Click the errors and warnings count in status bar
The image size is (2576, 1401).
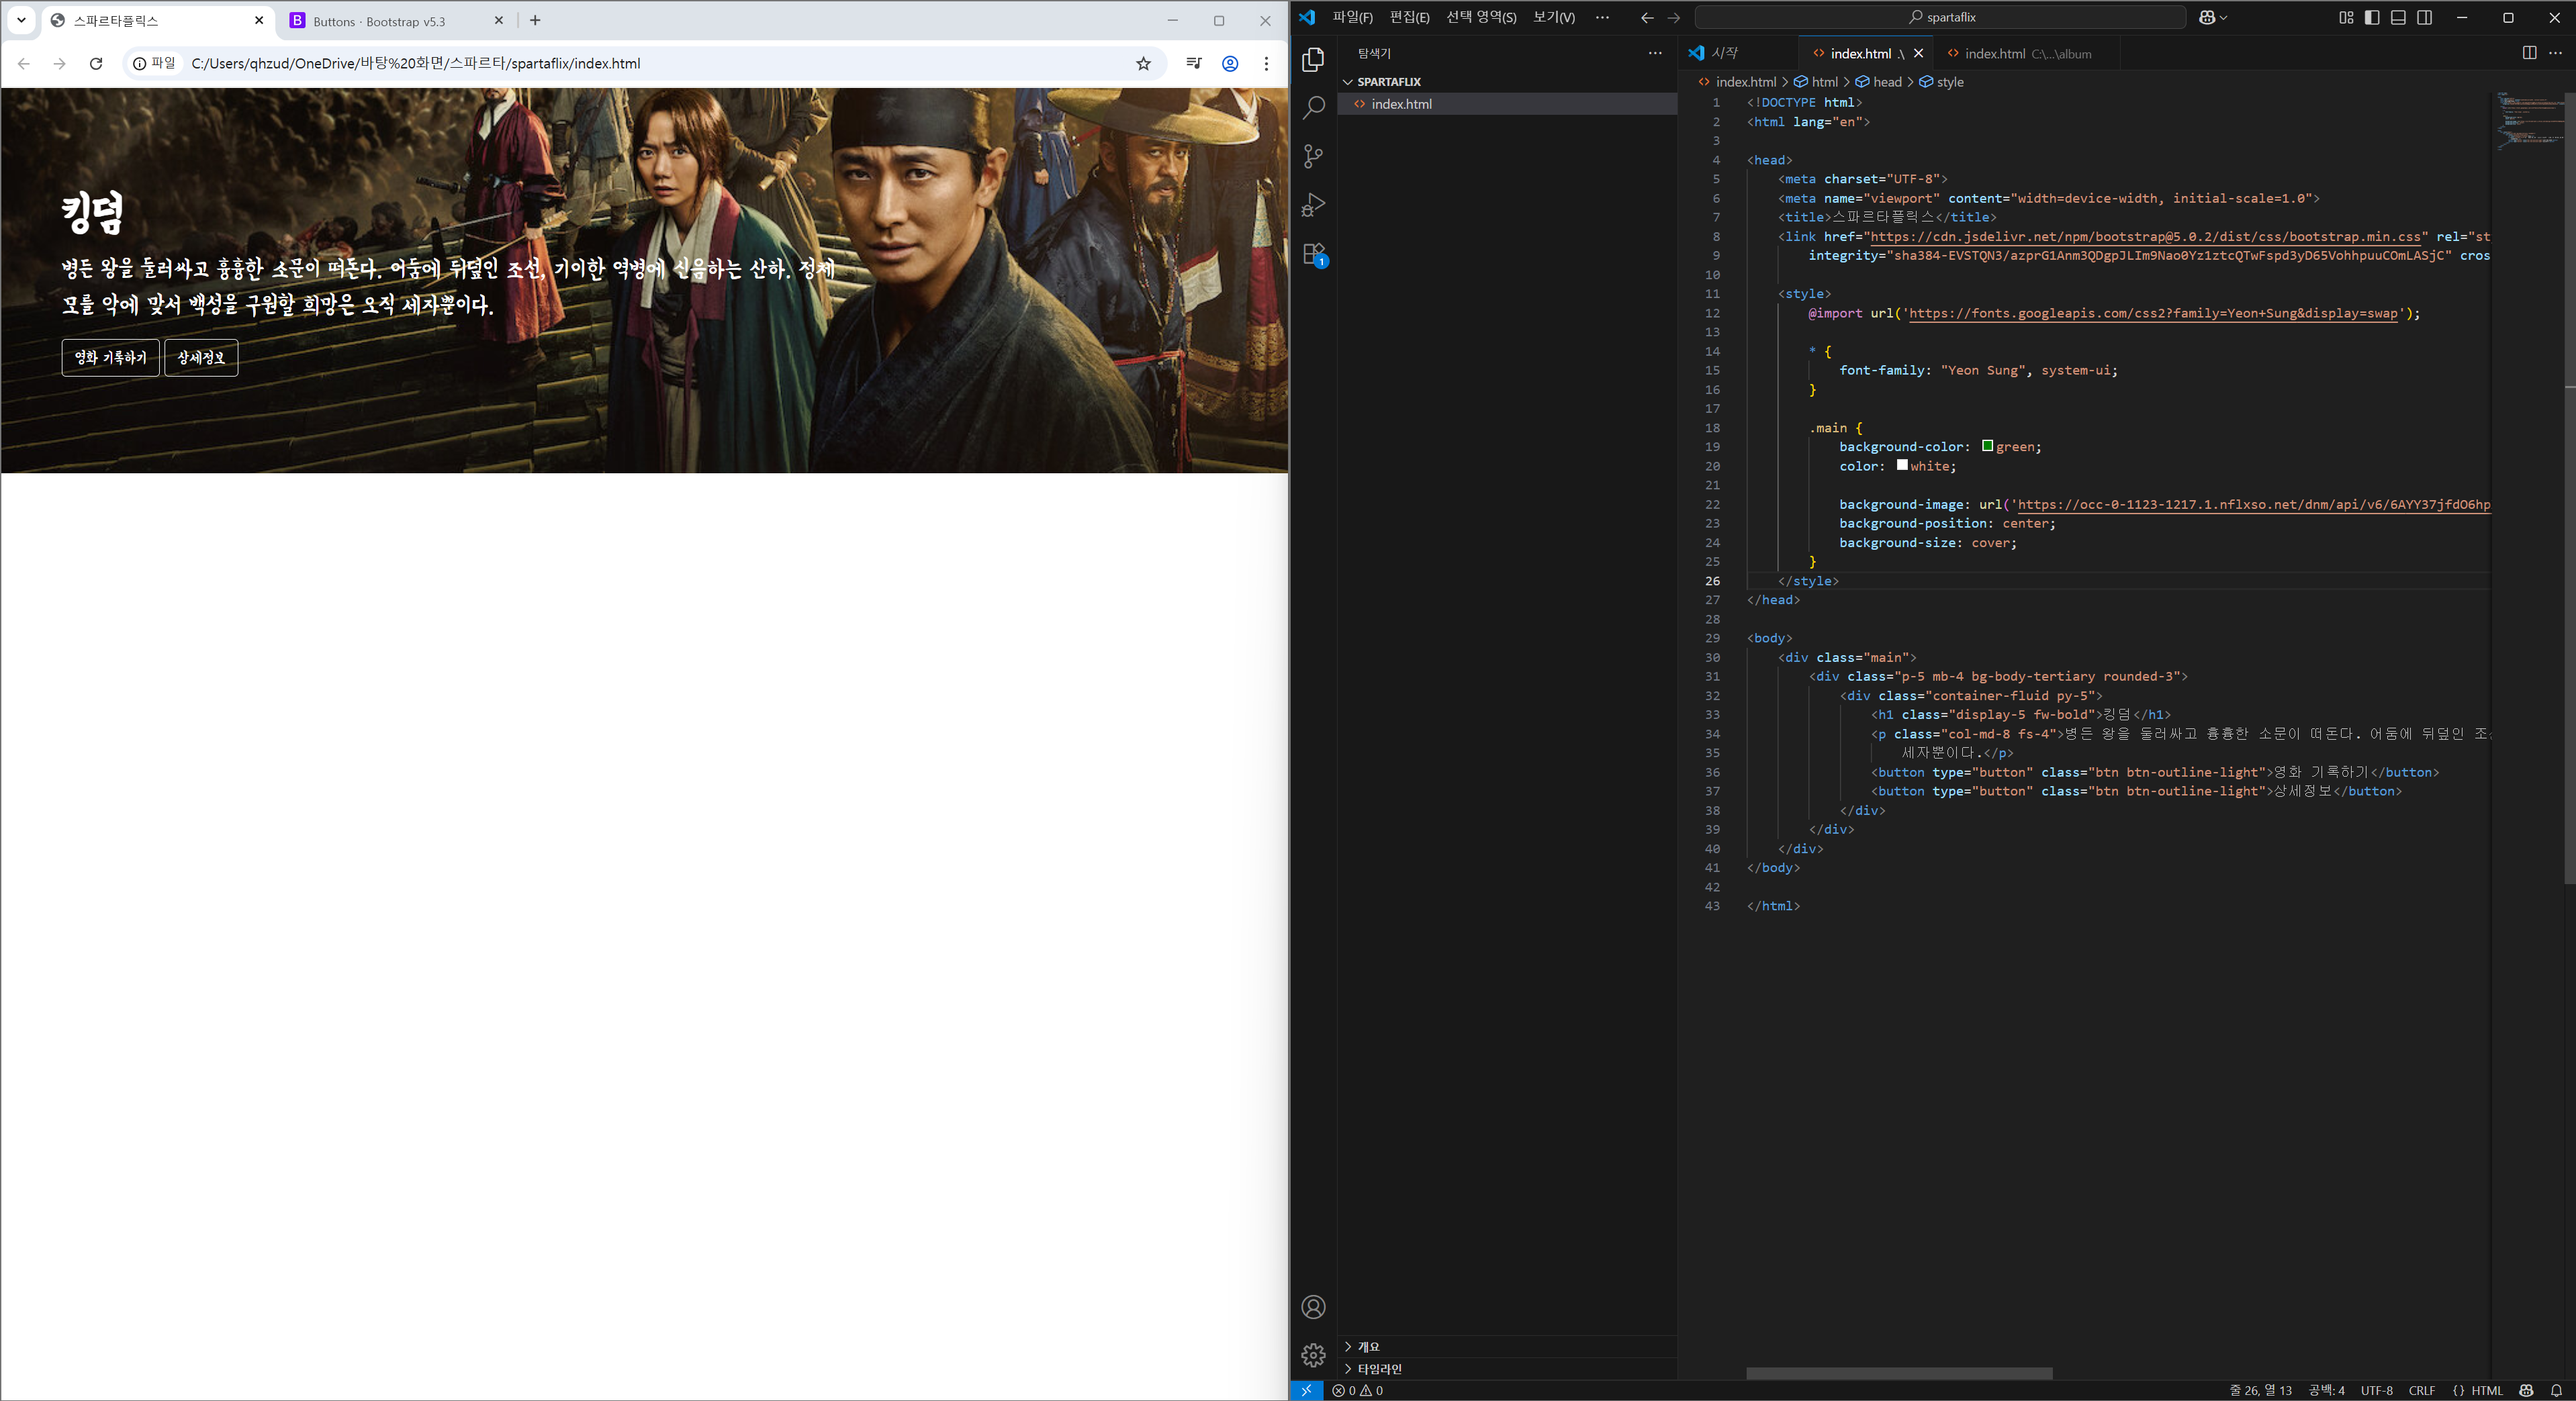(x=1358, y=1390)
